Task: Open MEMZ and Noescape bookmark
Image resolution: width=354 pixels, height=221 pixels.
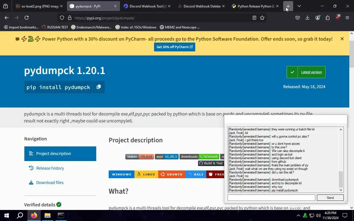Action: point(180,27)
